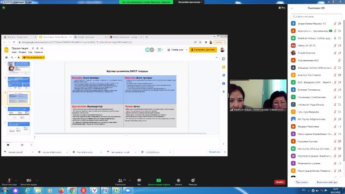Image resolution: width=345 pixels, height=194 pixels.
Task: Click the Invite button under participants list
Action: point(302,182)
